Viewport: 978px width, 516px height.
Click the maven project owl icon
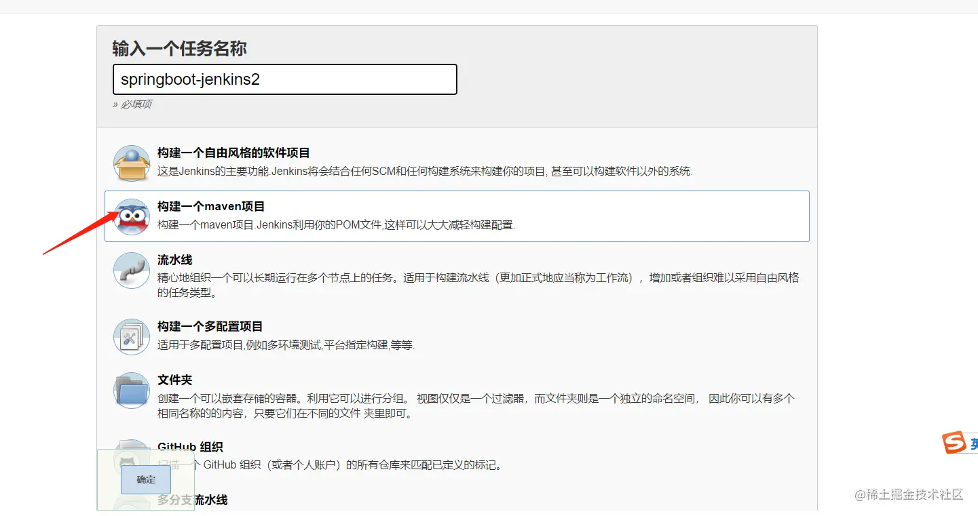pos(131,217)
